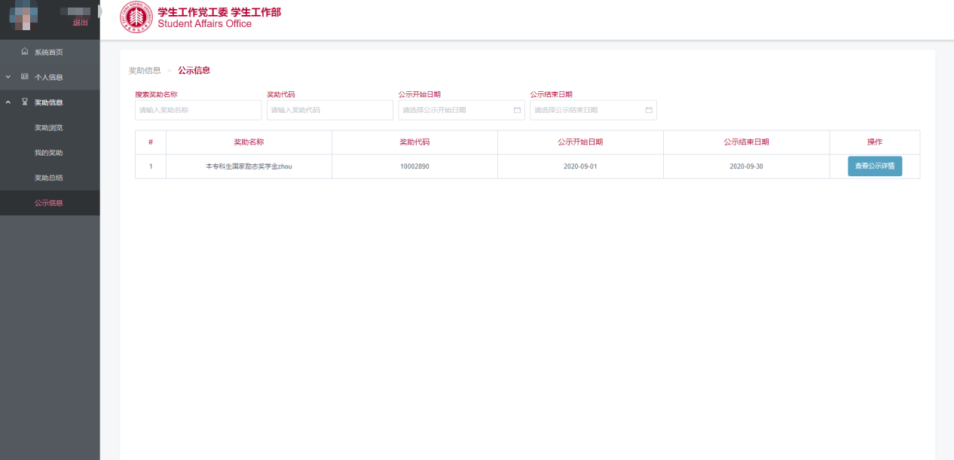The height and width of the screenshot is (460, 954).
Task: Click the ID card icon for 个人信息
Action: click(x=25, y=77)
